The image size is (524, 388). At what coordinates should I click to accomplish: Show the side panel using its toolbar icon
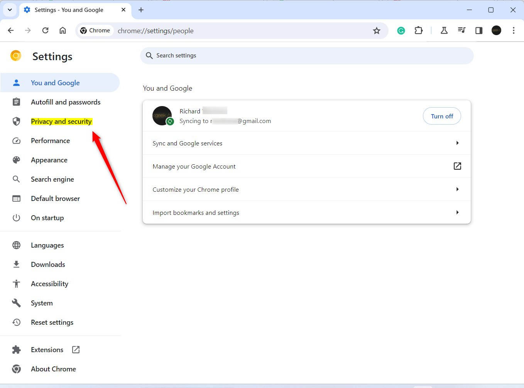coord(478,30)
